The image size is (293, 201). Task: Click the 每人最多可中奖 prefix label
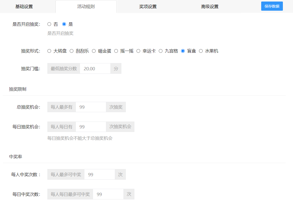(x=66, y=174)
